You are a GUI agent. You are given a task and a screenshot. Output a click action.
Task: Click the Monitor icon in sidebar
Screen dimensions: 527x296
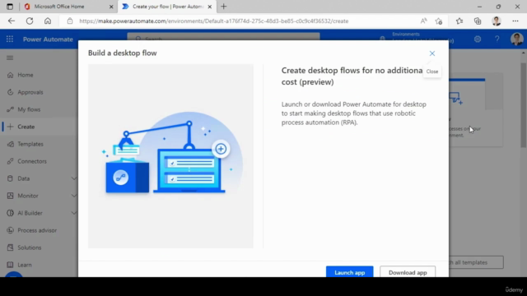tap(10, 196)
